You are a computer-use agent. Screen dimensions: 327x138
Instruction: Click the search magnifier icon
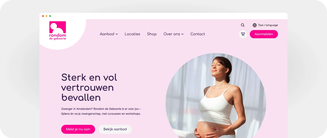[x=242, y=25]
